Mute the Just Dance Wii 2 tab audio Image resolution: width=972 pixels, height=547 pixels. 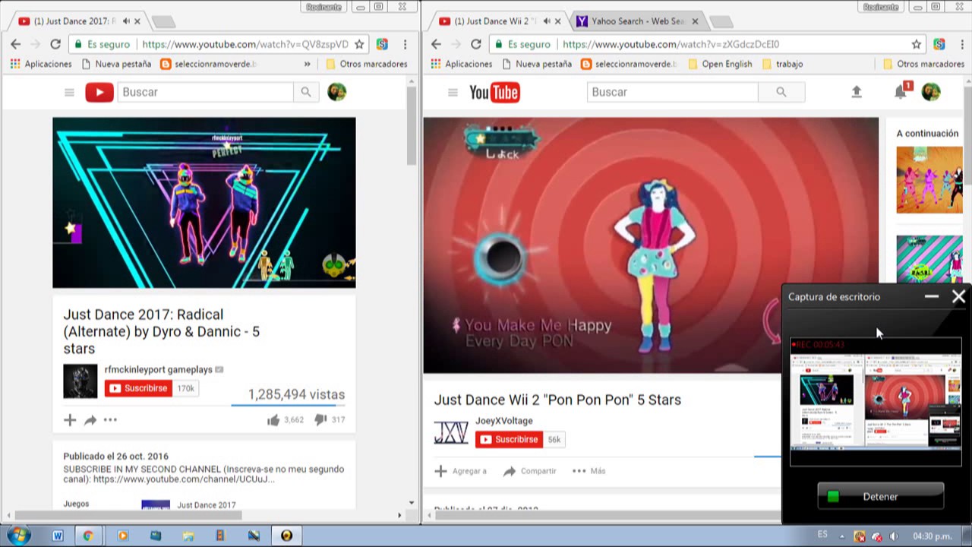tap(547, 21)
